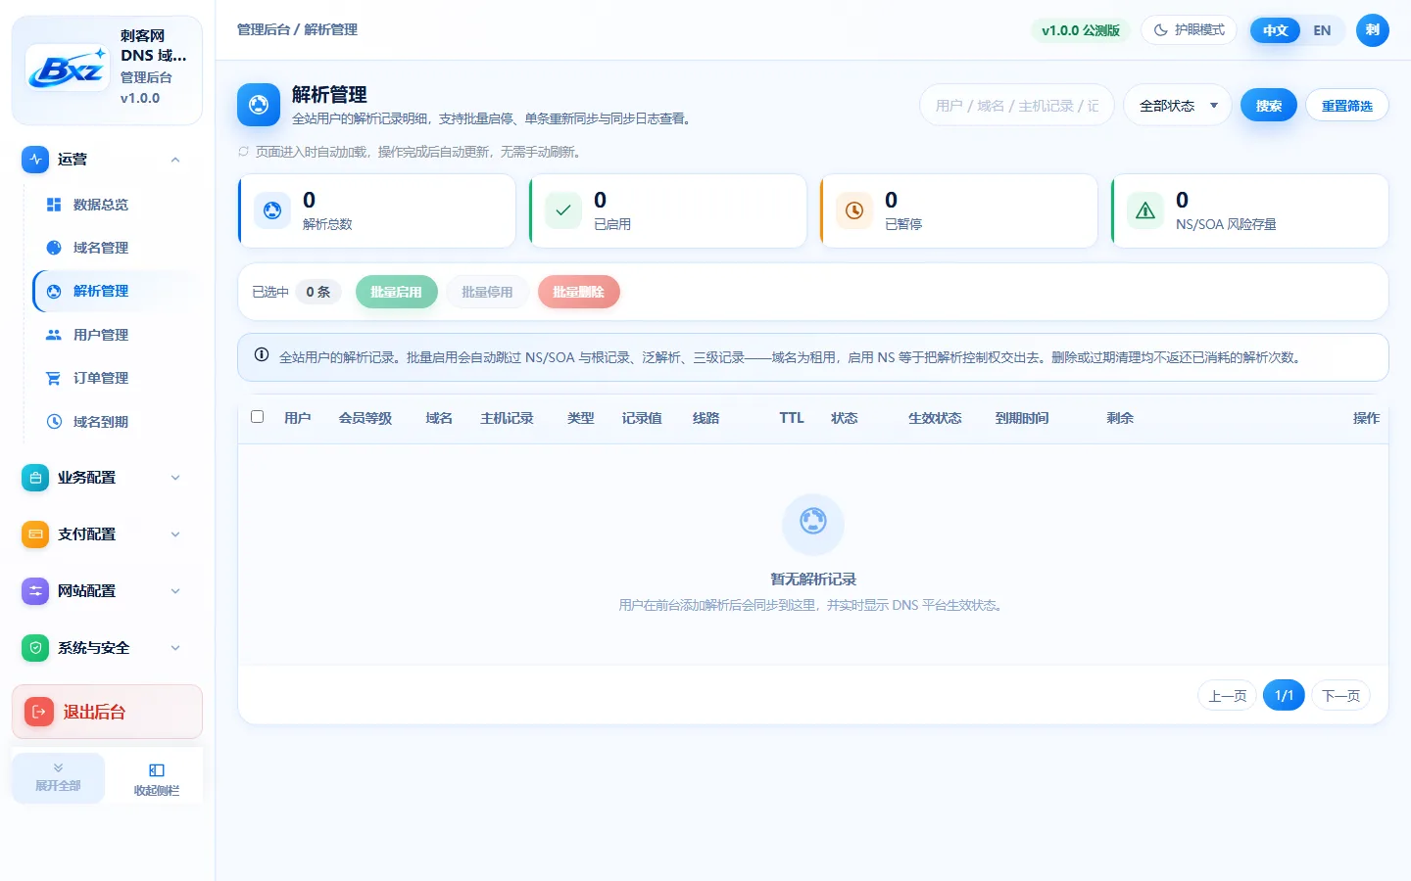This screenshot has width=1411, height=881.
Task: Open 订单管理 in the sidebar
Action: [115, 378]
